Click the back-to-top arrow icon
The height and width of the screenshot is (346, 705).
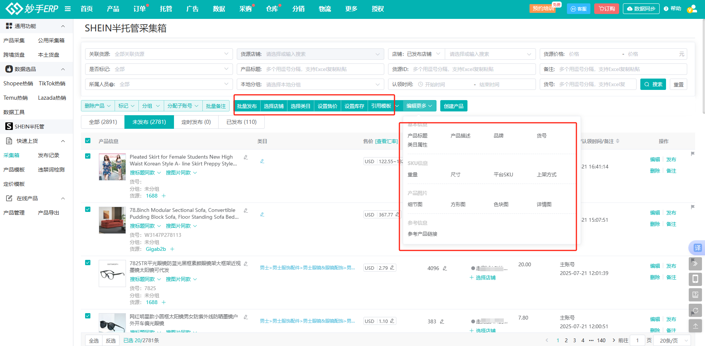tap(695, 326)
